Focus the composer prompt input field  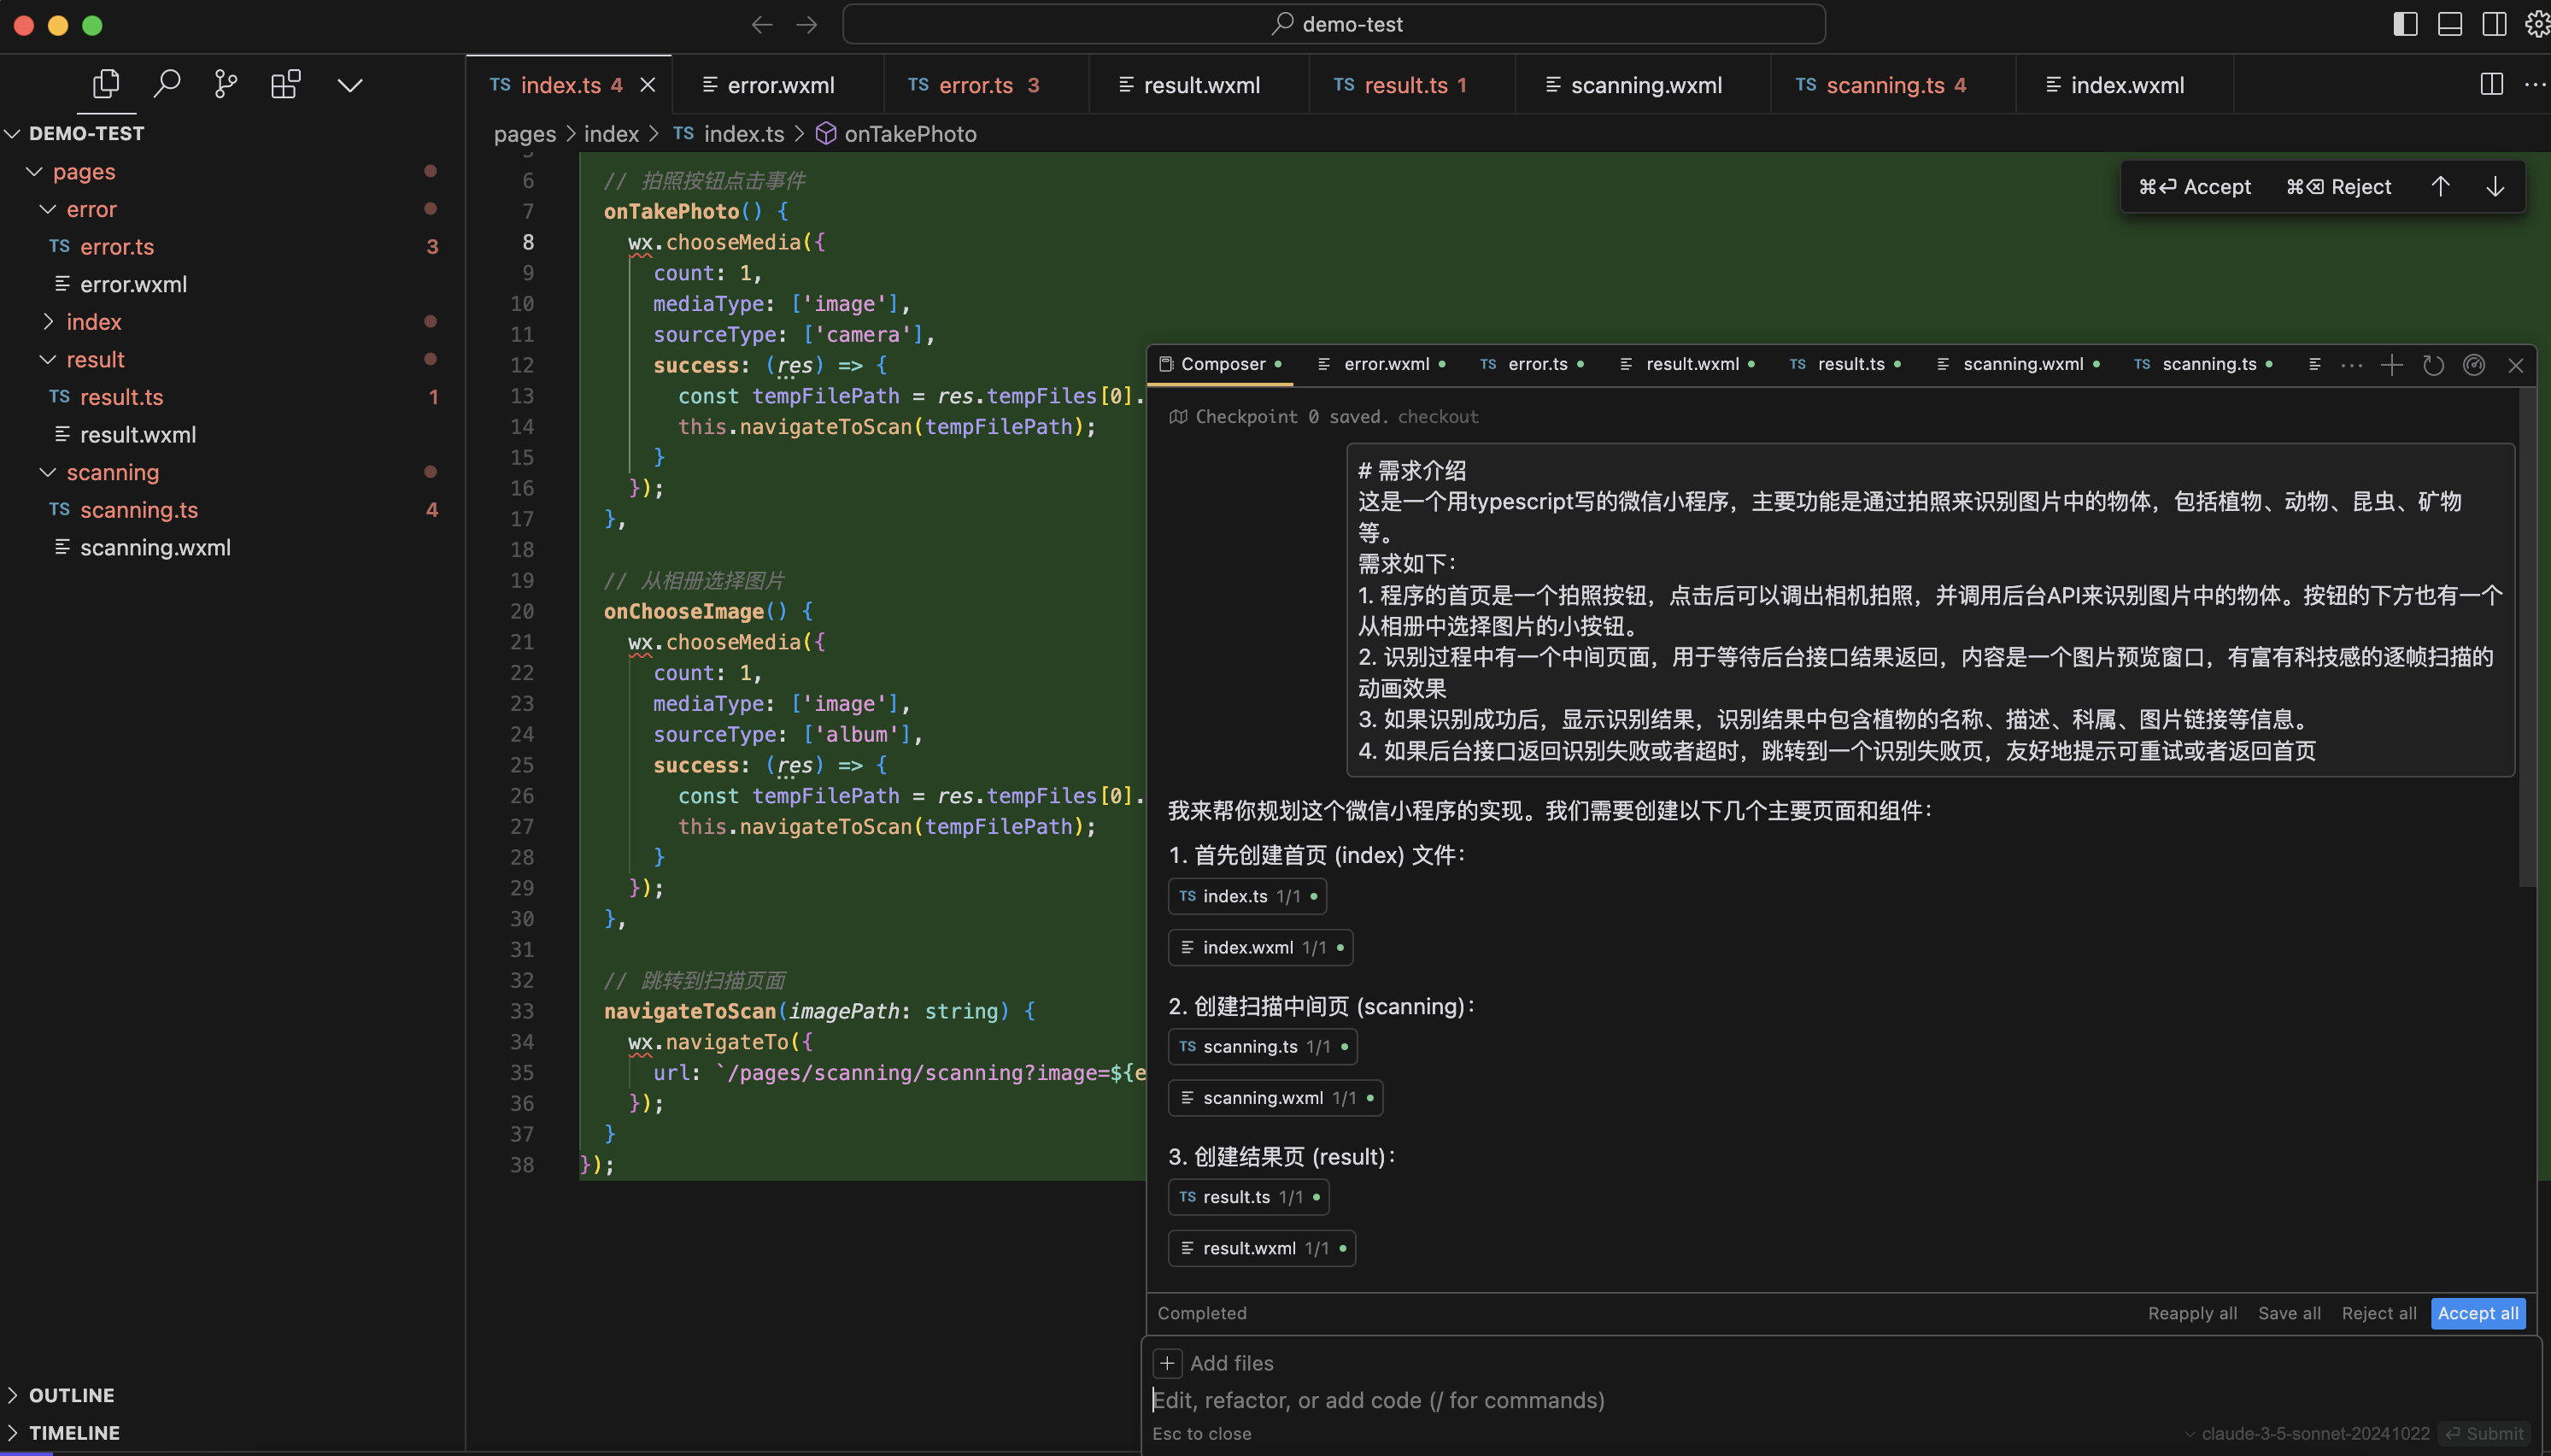pyautogui.click(x=1839, y=1400)
